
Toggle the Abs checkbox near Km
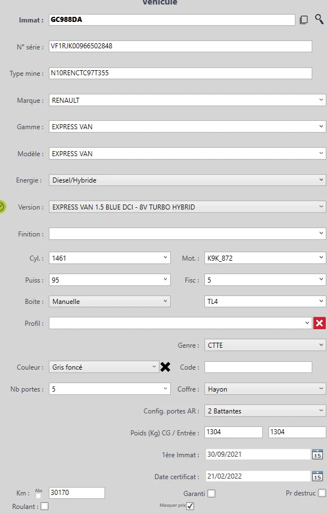(38, 496)
